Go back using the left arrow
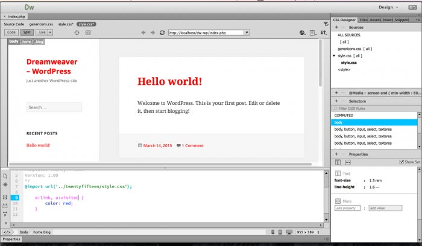Viewport: 422px width, 246px height. (143, 33)
